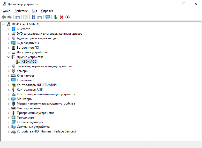Click the Мыши mouse icon

click(x=13, y=103)
